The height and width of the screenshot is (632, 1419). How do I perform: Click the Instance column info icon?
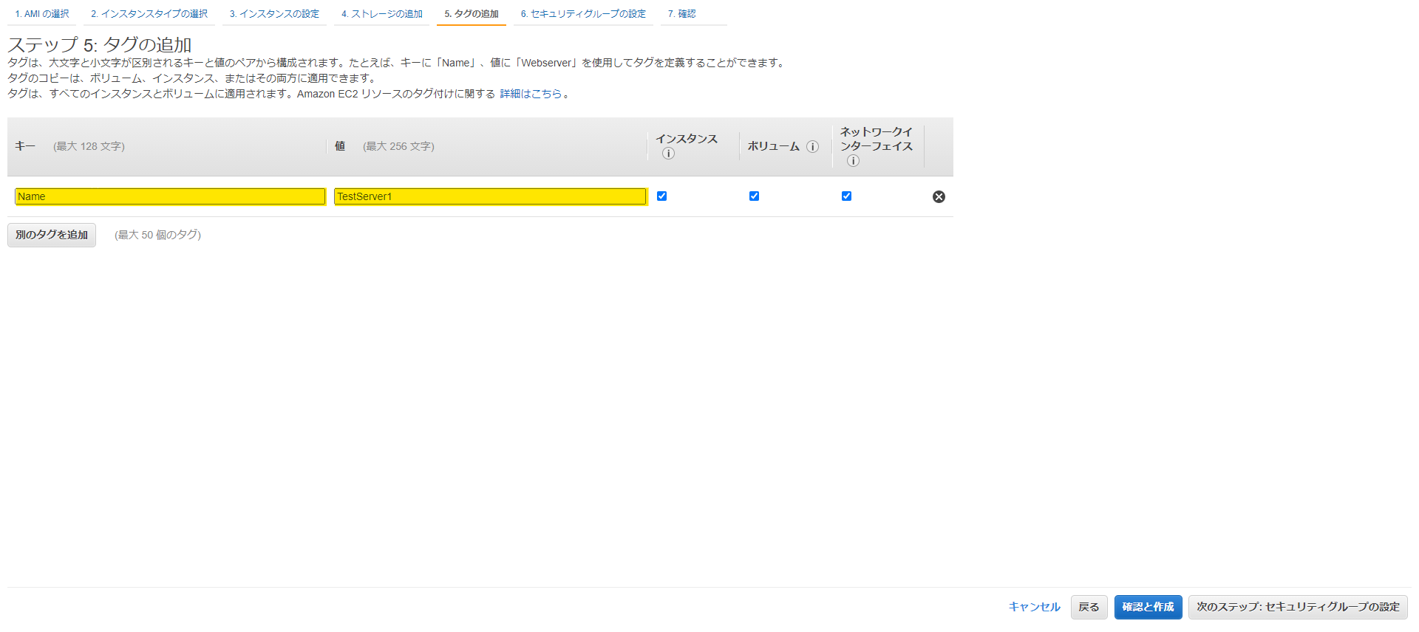668,154
